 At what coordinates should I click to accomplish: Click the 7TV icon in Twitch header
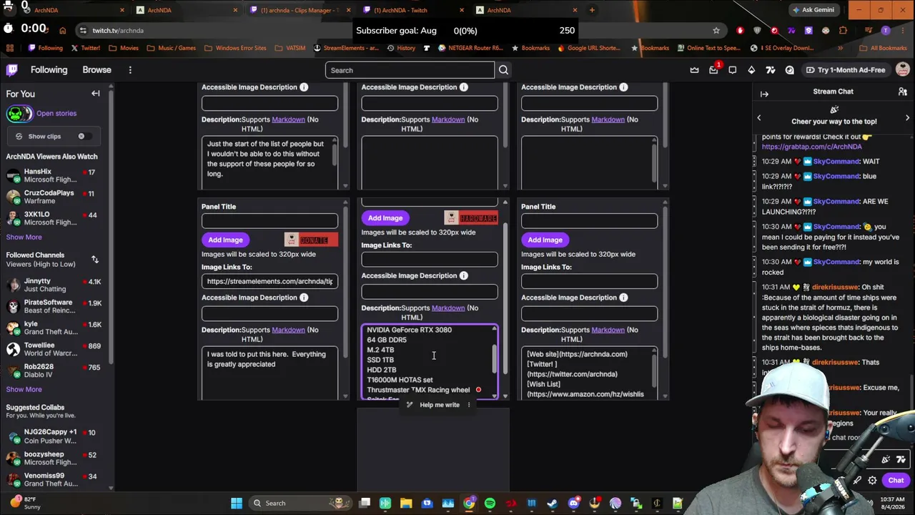click(771, 70)
